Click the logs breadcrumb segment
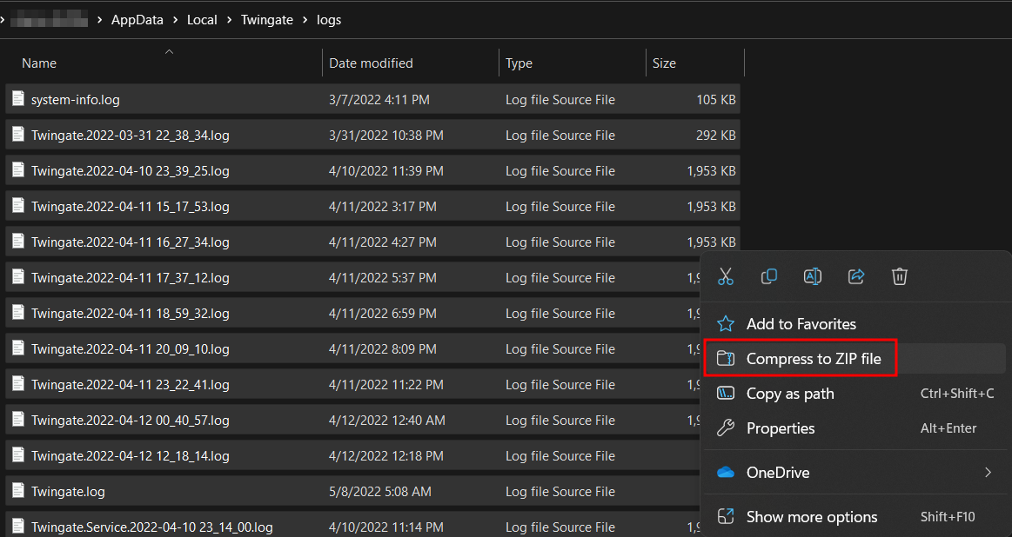This screenshot has width=1012, height=537. [x=329, y=20]
